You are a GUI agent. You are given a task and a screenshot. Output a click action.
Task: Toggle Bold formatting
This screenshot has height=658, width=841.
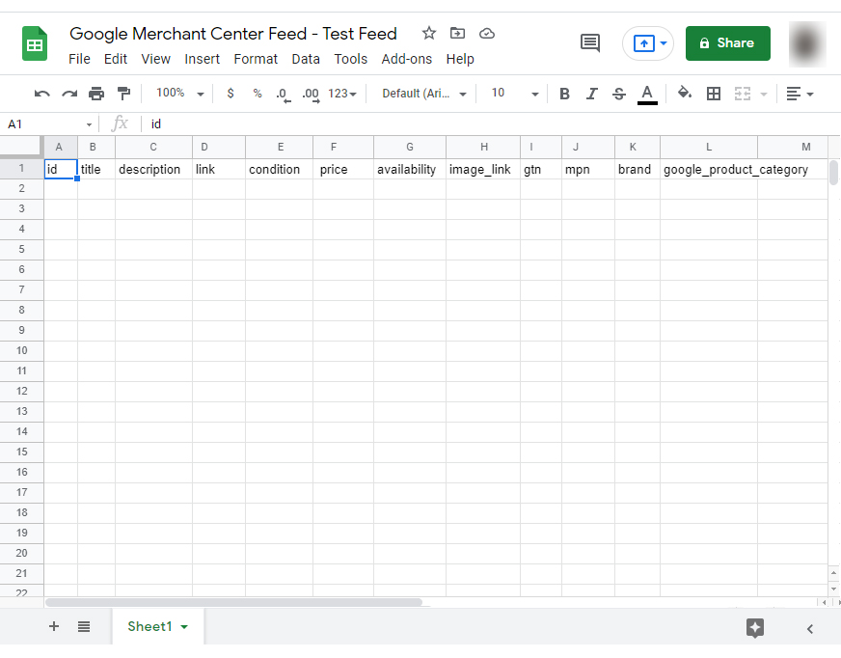pyautogui.click(x=564, y=94)
